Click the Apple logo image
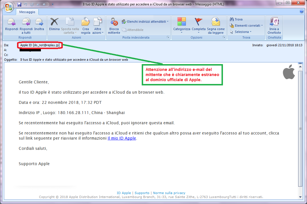 point(289,72)
